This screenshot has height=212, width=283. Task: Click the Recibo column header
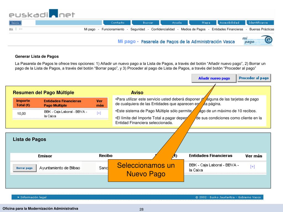106,156
